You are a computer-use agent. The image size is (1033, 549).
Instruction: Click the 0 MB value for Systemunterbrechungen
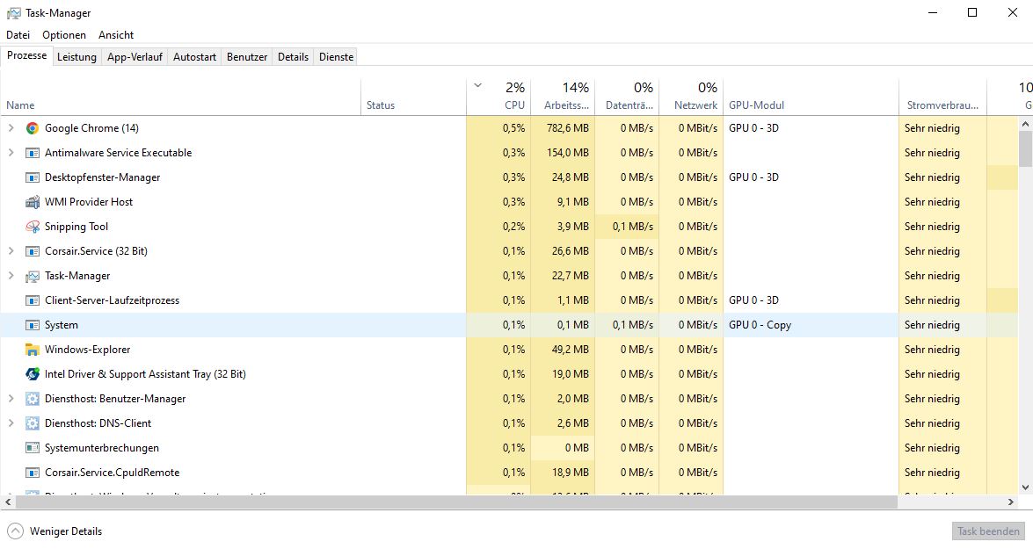click(x=577, y=448)
